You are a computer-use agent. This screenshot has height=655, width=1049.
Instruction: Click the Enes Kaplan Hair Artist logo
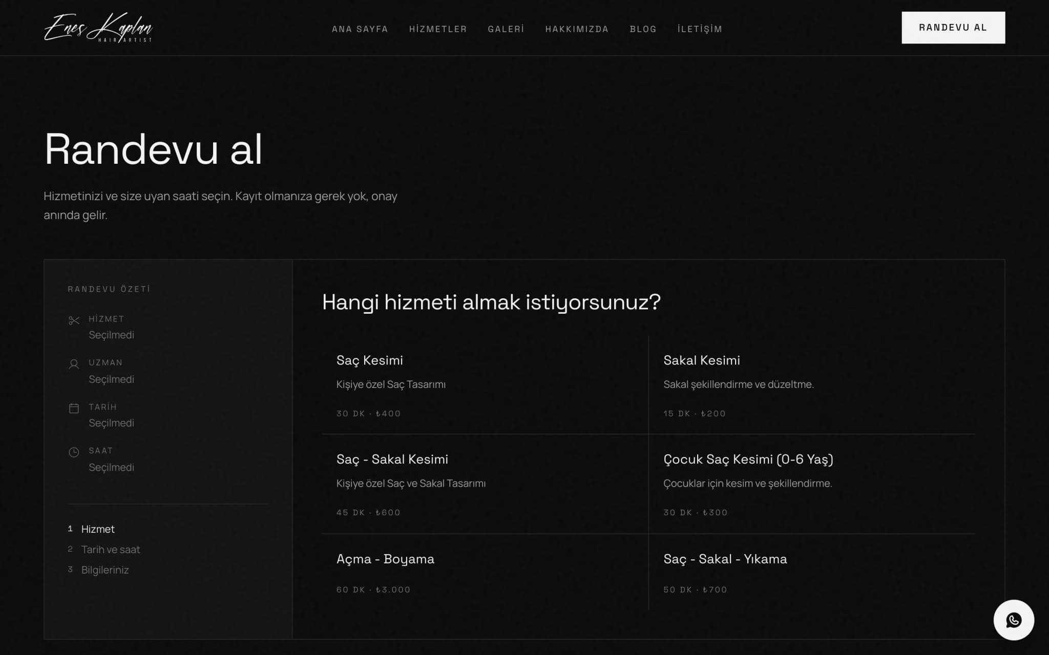(98, 28)
